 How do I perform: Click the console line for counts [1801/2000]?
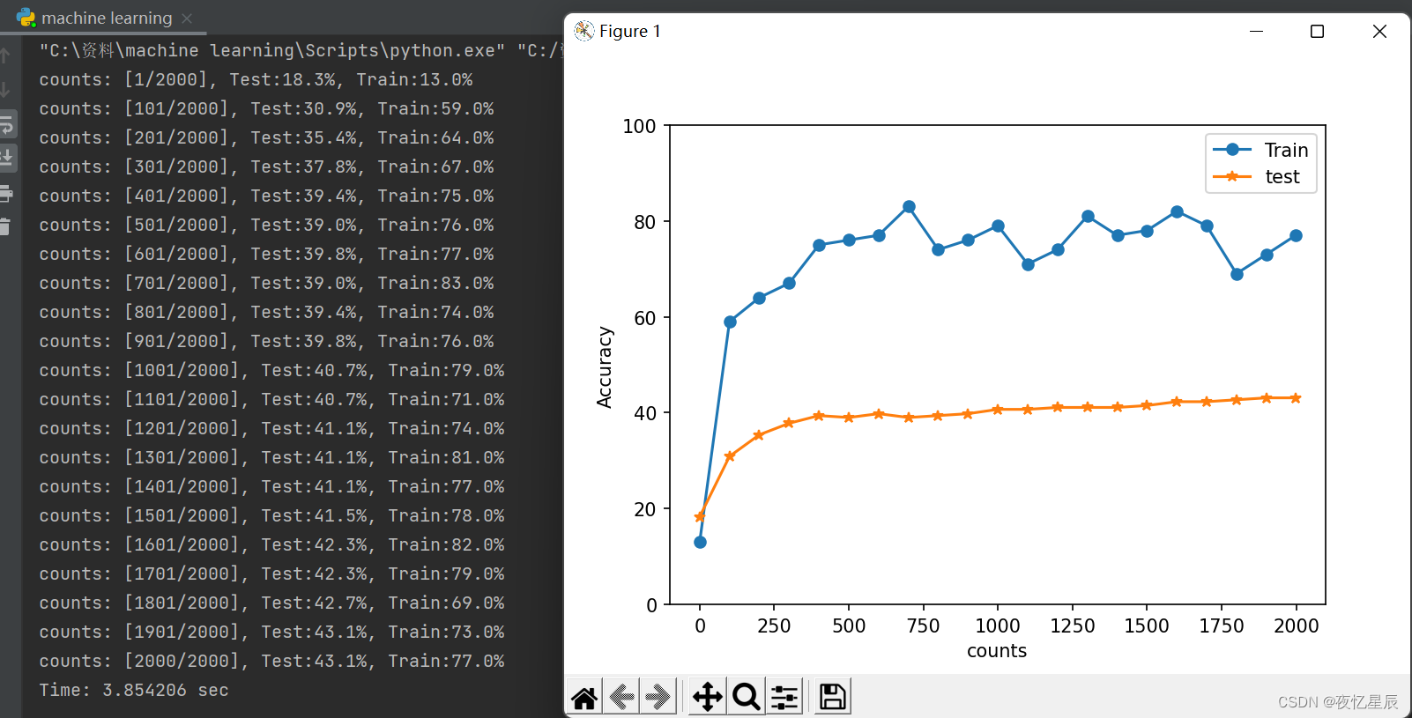tap(271, 603)
